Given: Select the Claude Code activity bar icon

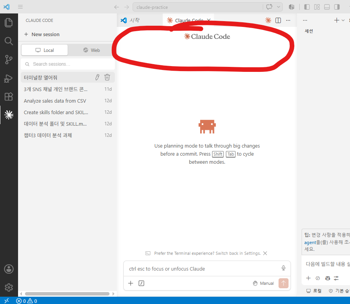Looking at the screenshot, I should tap(9, 115).
